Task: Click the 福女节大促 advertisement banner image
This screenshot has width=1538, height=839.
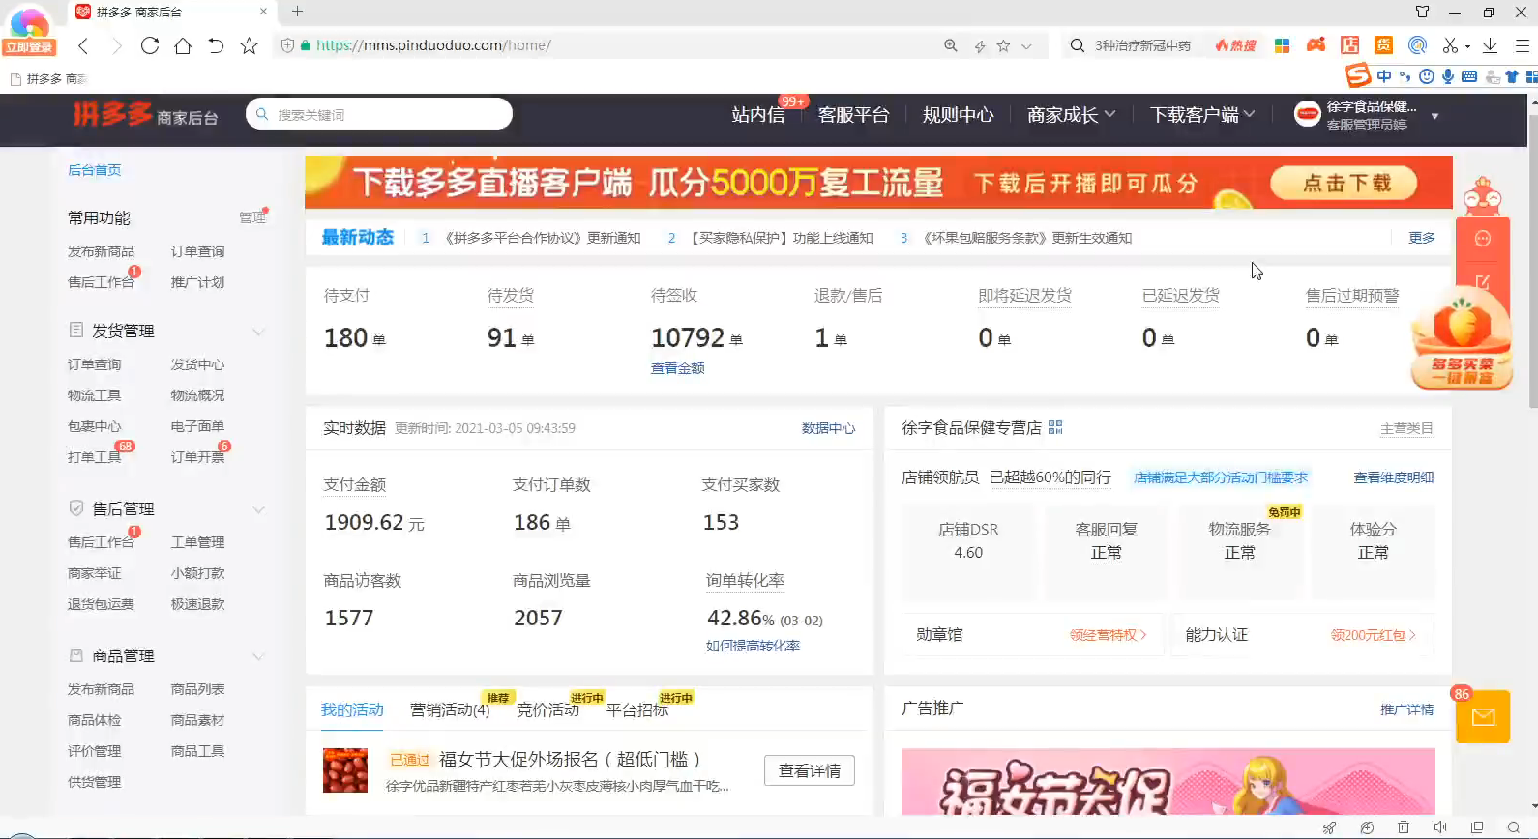Action: (x=1168, y=782)
